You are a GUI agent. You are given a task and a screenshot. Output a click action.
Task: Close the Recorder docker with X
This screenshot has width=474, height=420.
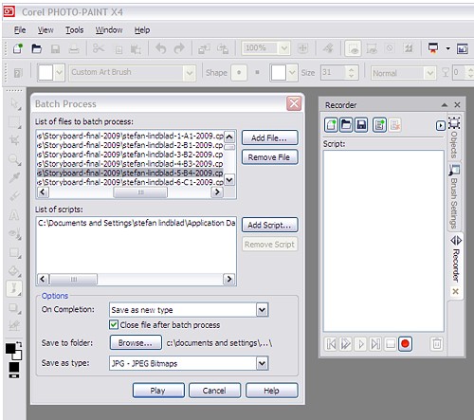tap(457, 105)
